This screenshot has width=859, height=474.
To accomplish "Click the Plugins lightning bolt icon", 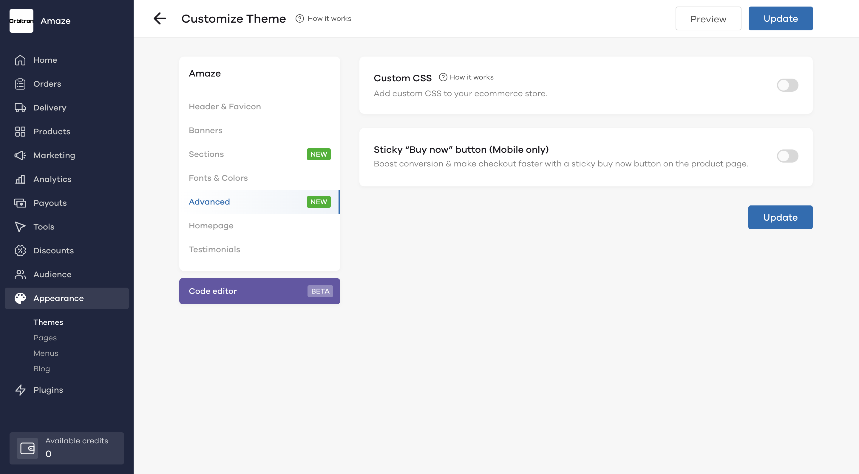I will 20,390.
